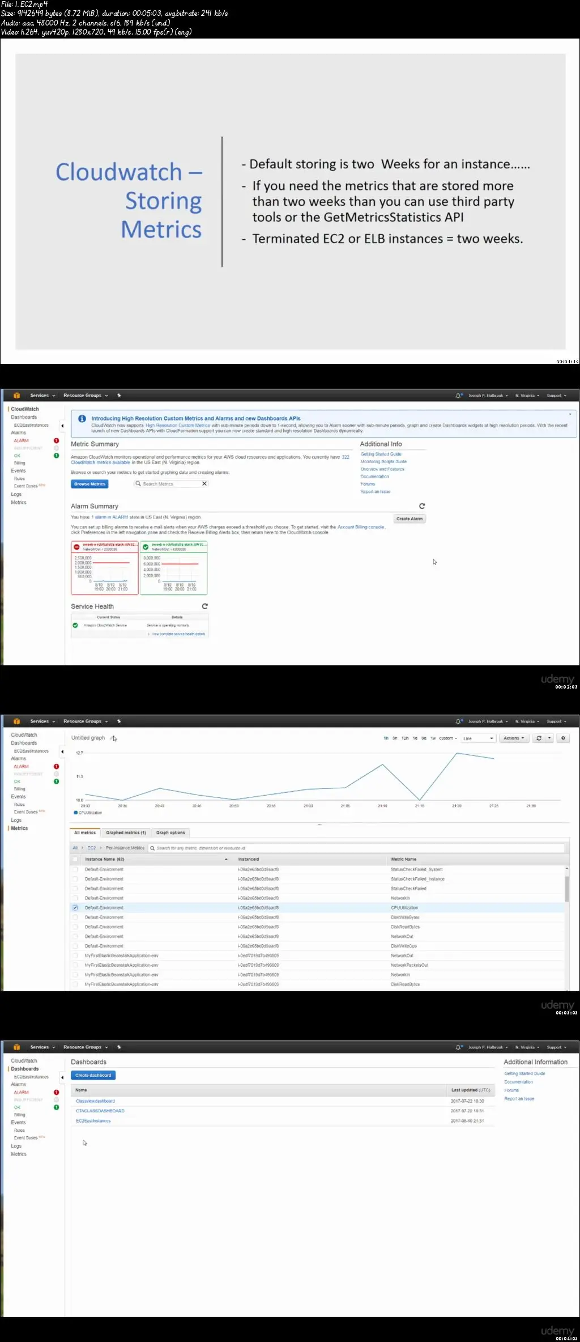Dismiss the High Resolution Custom Metrics banner
This screenshot has height=1342, width=580.
click(570, 414)
